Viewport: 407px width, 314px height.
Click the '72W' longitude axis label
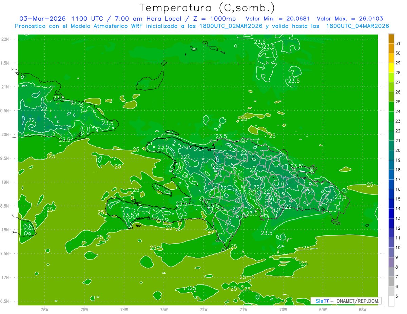203,309
